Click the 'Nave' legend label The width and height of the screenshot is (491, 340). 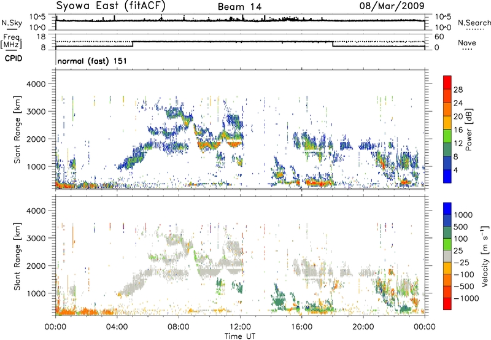pos(467,43)
